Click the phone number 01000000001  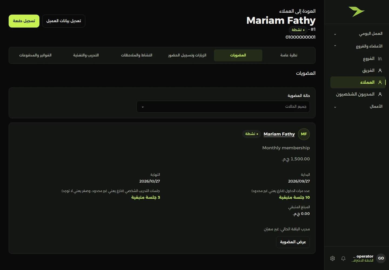(300, 37)
